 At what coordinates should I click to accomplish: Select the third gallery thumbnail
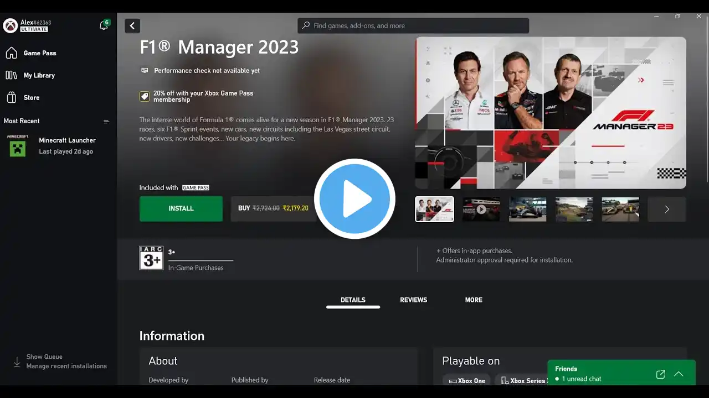click(528, 210)
